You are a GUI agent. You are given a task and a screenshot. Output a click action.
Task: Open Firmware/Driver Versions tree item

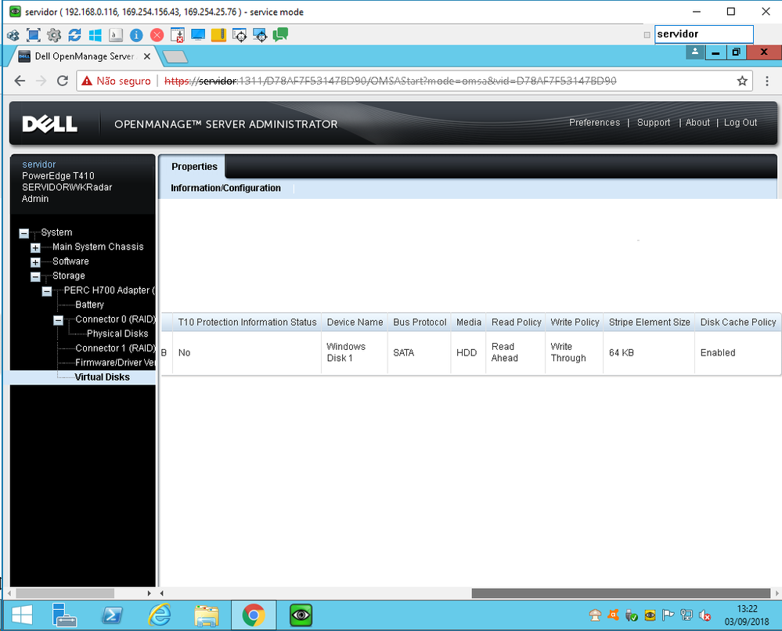[x=115, y=362]
